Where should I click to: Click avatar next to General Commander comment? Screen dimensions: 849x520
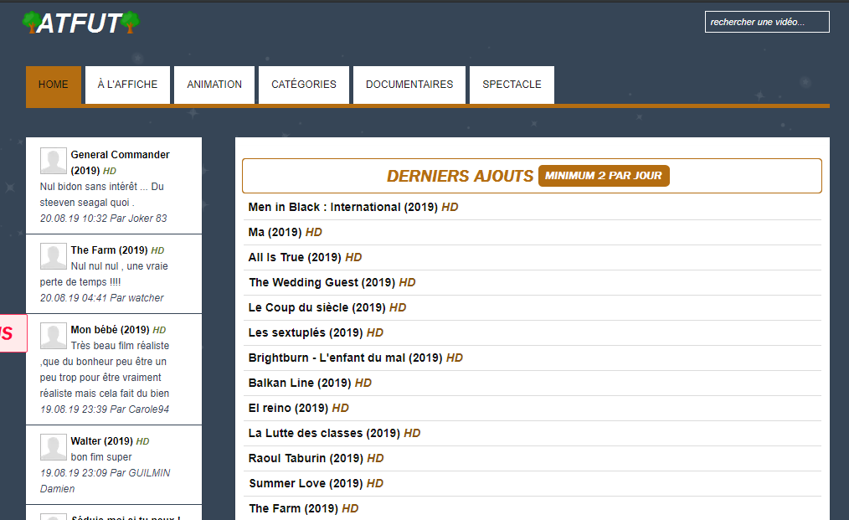[54, 161]
